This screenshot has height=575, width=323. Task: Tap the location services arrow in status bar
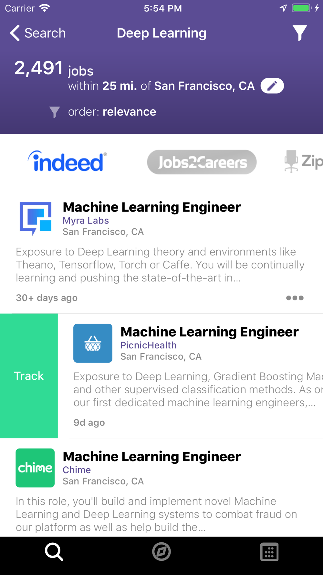[x=283, y=8]
